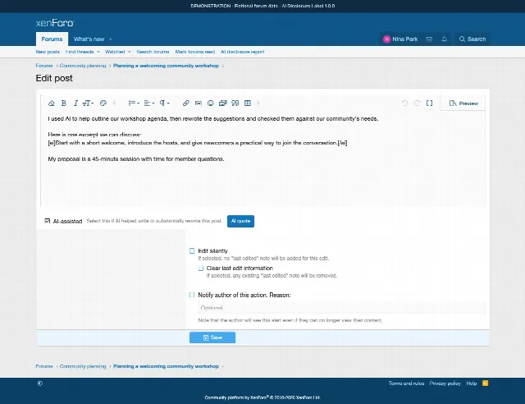Click the Search button in header
Screen dimensions: 525x404
coord(472,39)
